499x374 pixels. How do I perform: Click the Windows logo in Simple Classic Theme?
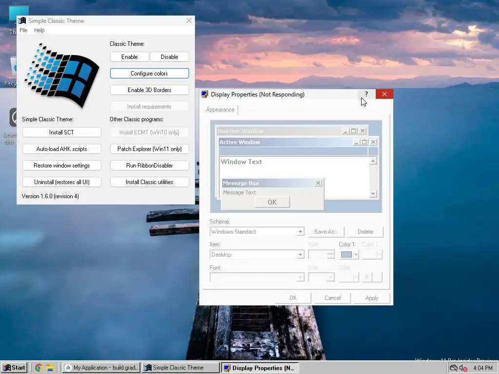tap(62, 75)
